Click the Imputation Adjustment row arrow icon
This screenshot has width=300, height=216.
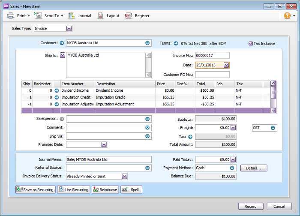coord(57,104)
